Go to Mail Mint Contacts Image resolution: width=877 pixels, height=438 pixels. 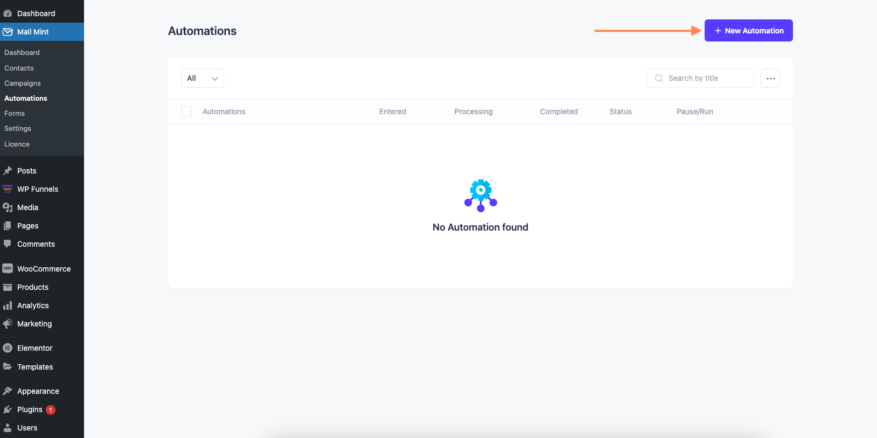[x=19, y=68]
